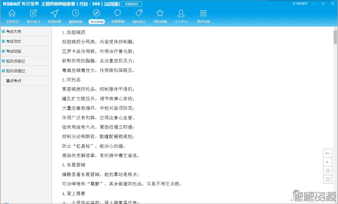Click line 拟胆碱药分两类，兴奋受体抑制酶
The width and height of the screenshot is (338, 204).
[98, 42]
